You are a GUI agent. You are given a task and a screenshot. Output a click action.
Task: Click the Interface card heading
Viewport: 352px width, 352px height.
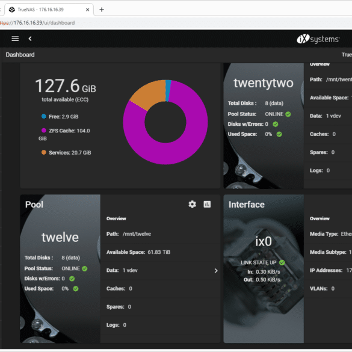(247, 205)
